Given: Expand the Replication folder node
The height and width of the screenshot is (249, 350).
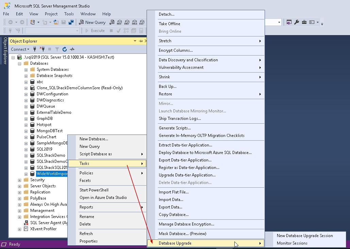Looking at the screenshot, I should point(19,192).
